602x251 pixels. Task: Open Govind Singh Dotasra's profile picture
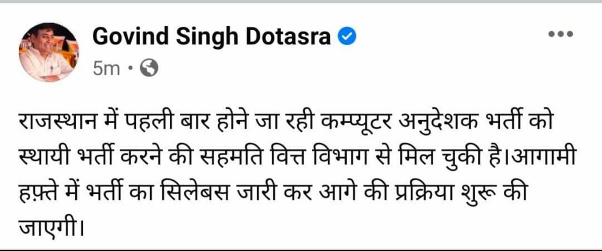point(48,52)
